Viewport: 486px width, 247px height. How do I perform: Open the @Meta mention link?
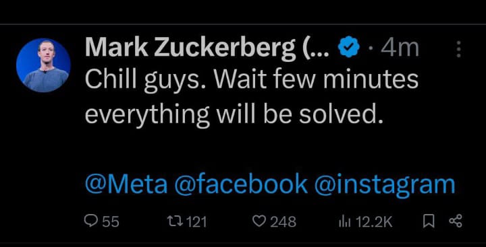(x=126, y=184)
